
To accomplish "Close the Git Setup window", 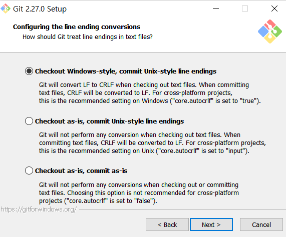I will tap(274, 8).
